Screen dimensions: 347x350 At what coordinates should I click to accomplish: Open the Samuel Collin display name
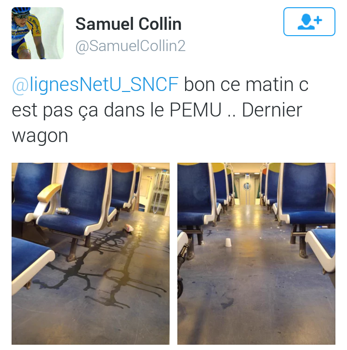[x=129, y=24]
